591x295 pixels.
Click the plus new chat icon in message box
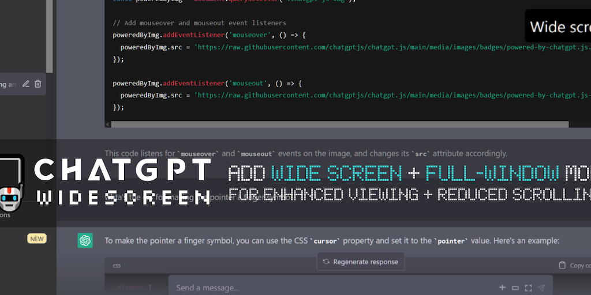502,288
